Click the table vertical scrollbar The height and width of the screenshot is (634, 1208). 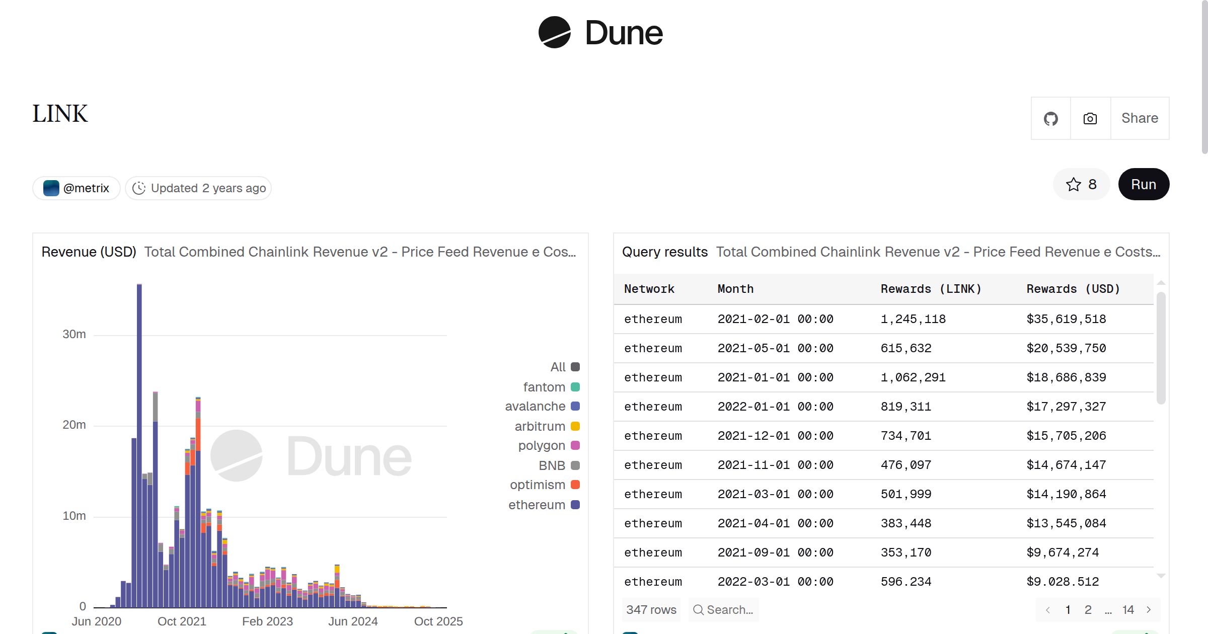[x=1161, y=347]
